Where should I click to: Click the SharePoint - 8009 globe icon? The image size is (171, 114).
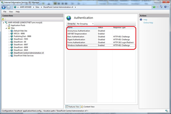point(12,47)
